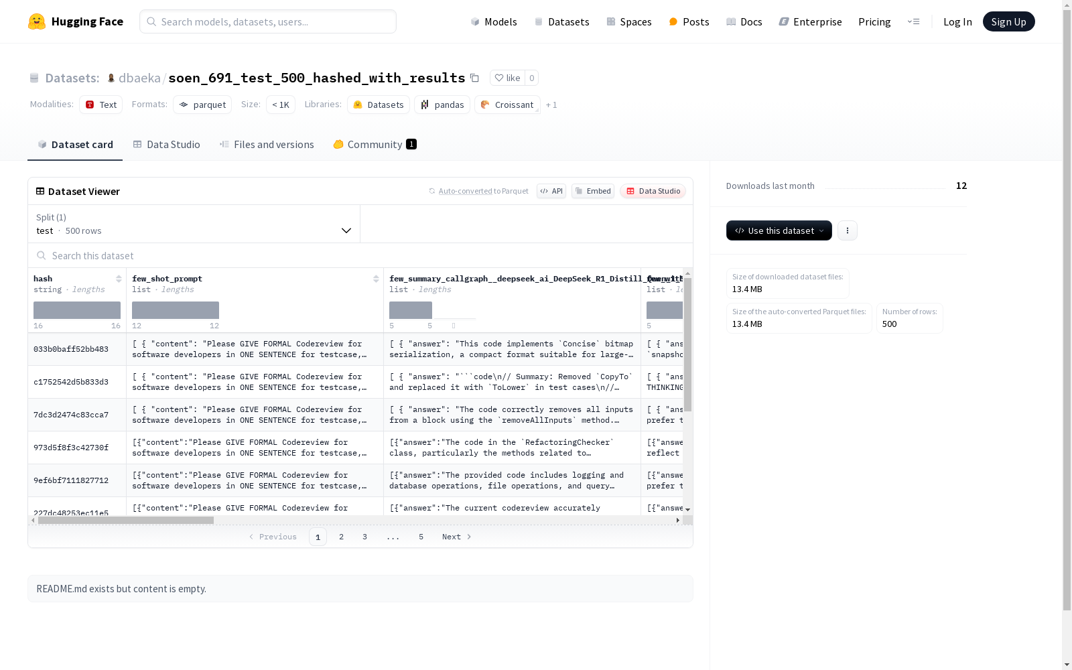Go to page 3 of the dataset
Viewport: 1072px width, 670px height.
pos(365,537)
